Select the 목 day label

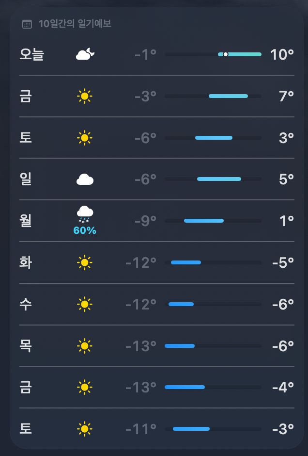26,346
